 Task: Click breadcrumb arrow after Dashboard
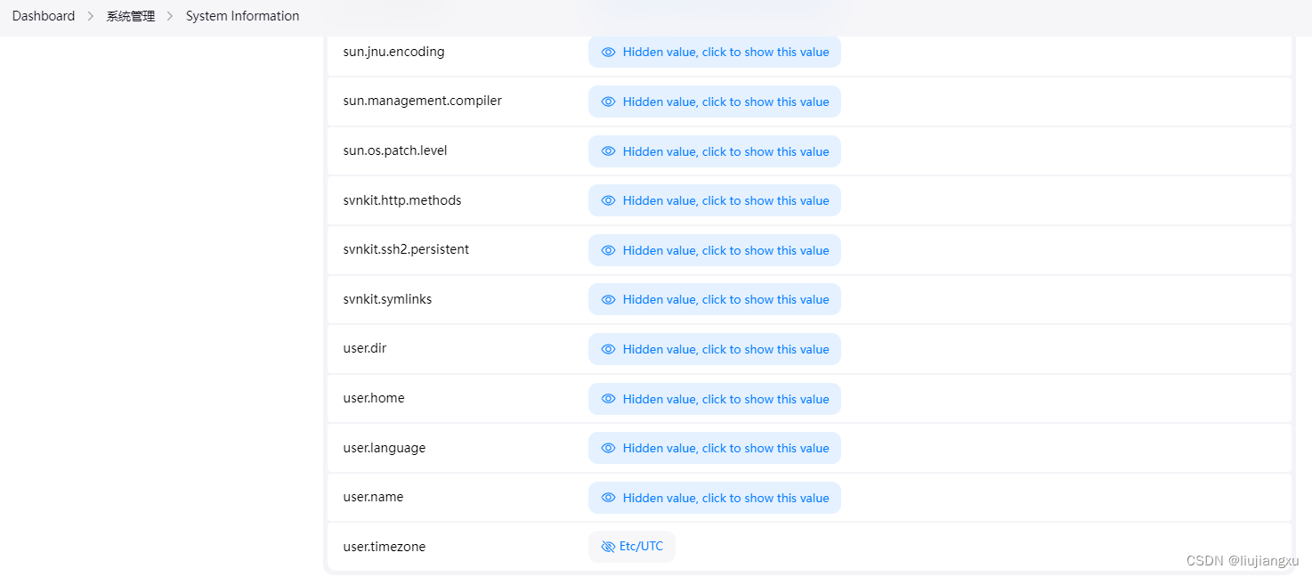pos(91,16)
